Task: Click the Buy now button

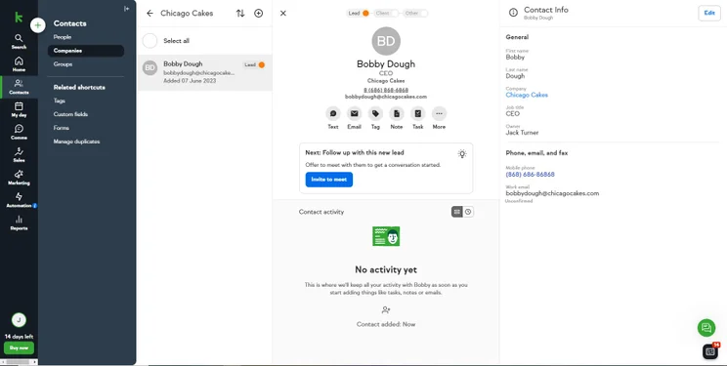Action: tap(19, 347)
